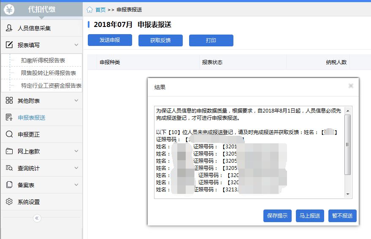Expand the 备案表 chevron
The width and height of the screenshot is (371, 239).
click(x=76, y=185)
